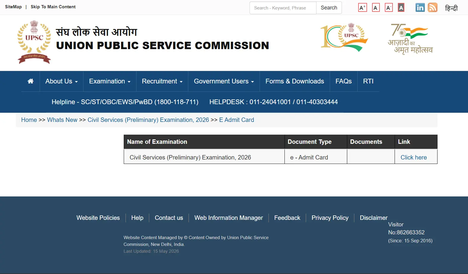Open Privacy Policy footer link
Screen dimensions: 468x274
tap(330, 218)
